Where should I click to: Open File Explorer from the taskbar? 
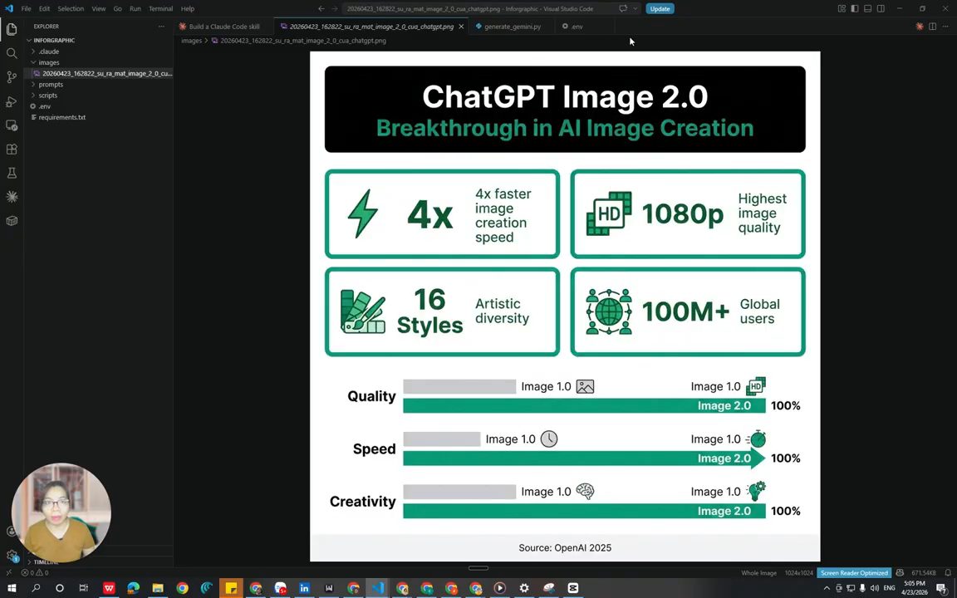pyautogui.click(x=158, y=588)
